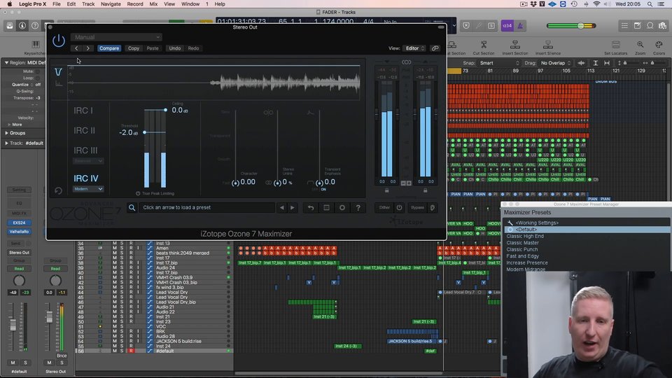Go to next plugin setting arrow
This screenshot has width=672, height=378.
coord(88,48)
